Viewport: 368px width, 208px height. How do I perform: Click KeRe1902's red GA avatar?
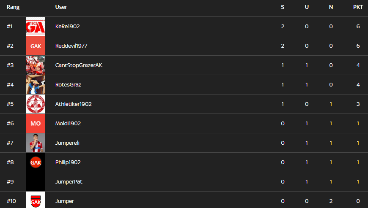[36, 27]
